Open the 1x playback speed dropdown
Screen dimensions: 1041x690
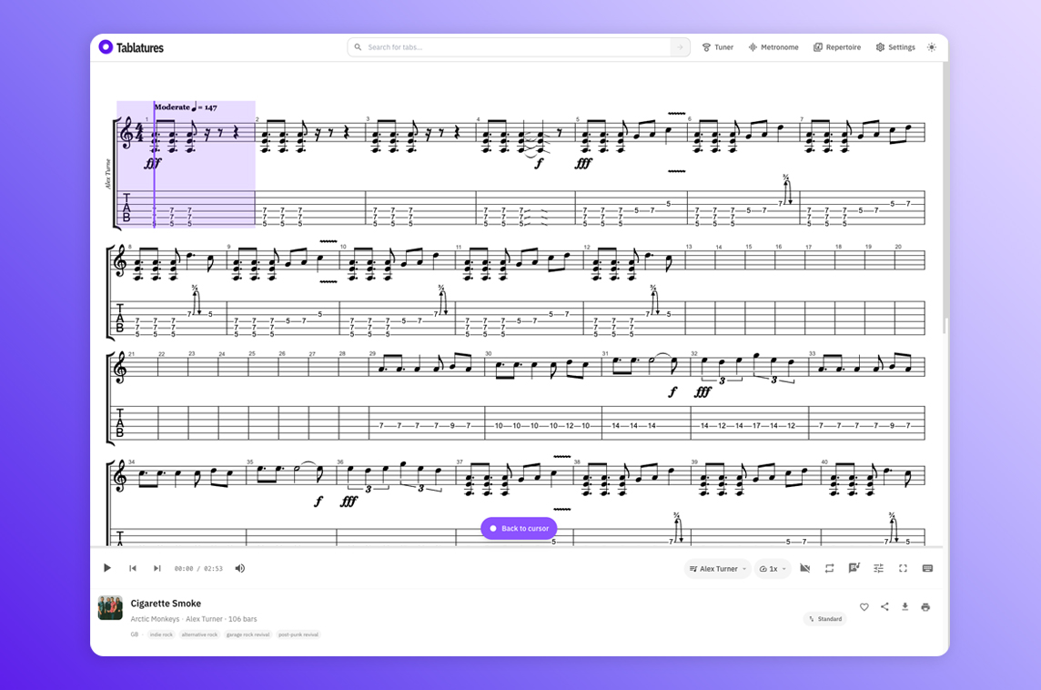tap(773, 568)
